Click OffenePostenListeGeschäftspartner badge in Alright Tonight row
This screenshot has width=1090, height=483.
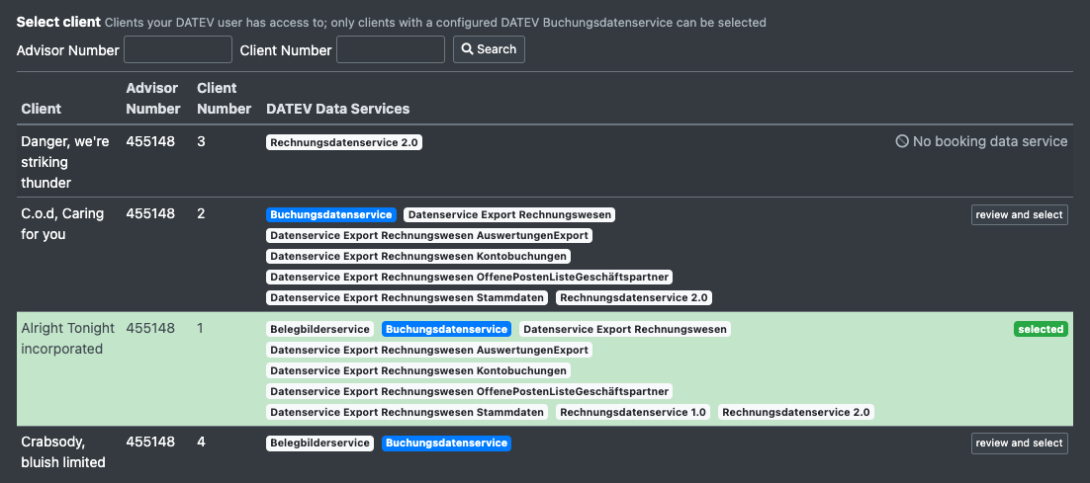469,391
